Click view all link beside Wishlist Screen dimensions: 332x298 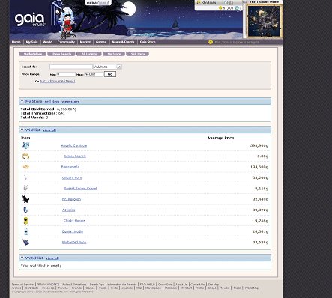click(49, 130)
